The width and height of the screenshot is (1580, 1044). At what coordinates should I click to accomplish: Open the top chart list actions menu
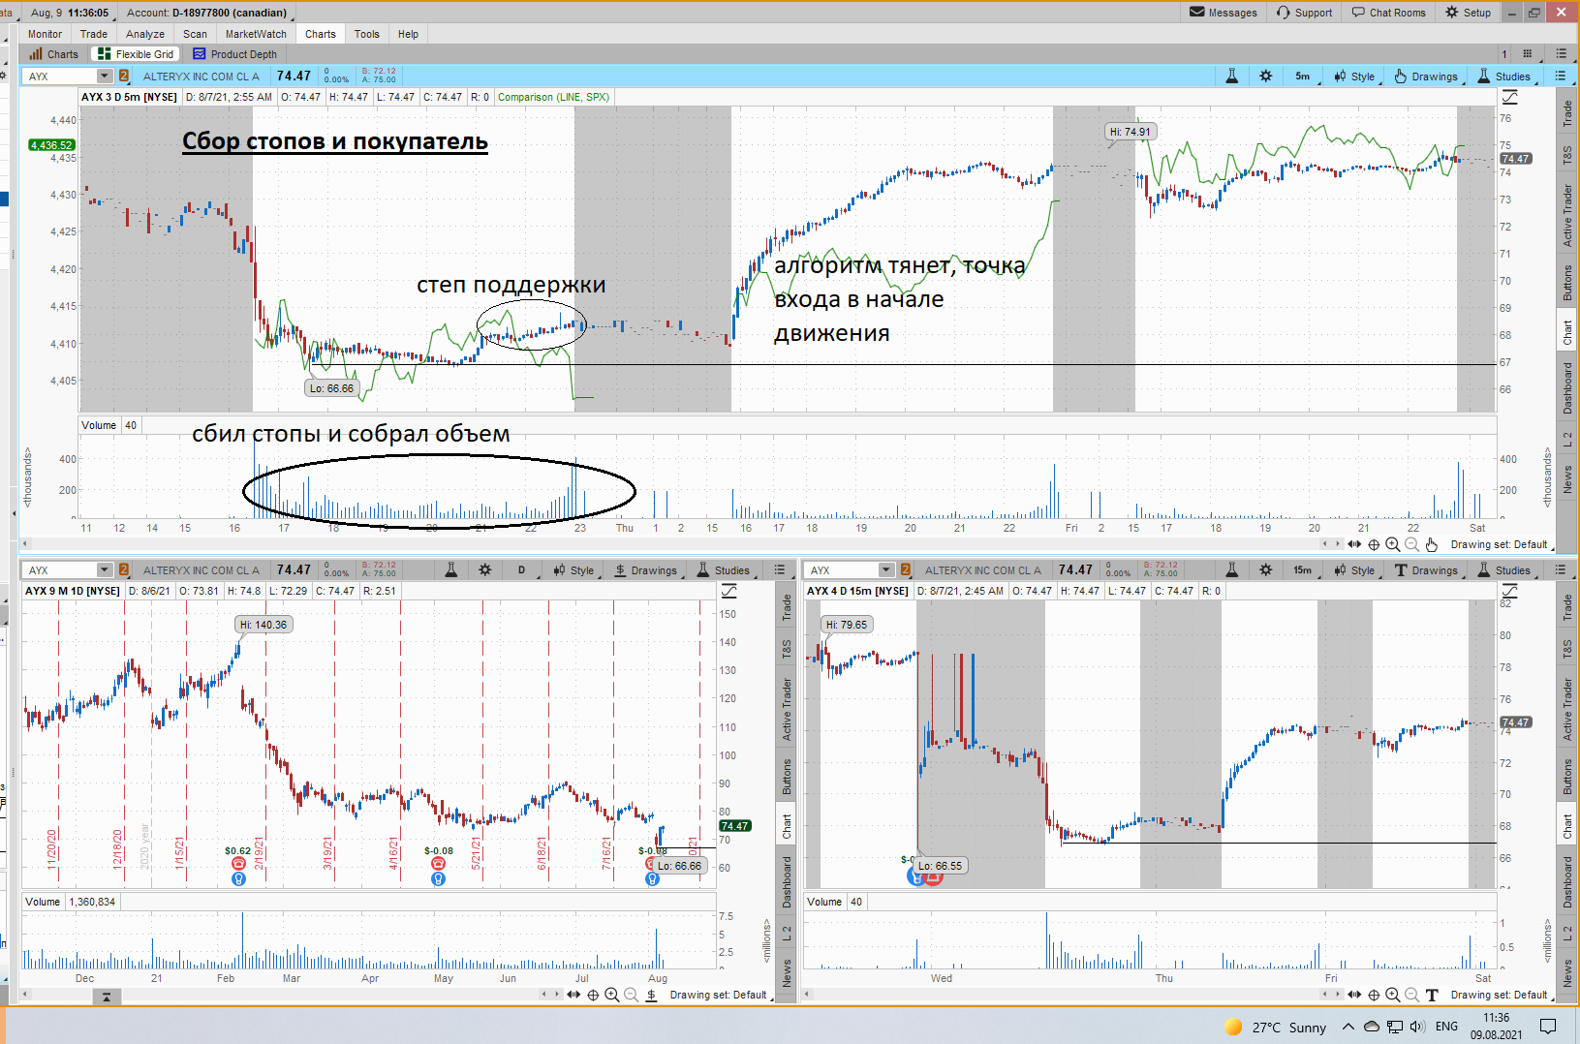[x=1560, y=77]
